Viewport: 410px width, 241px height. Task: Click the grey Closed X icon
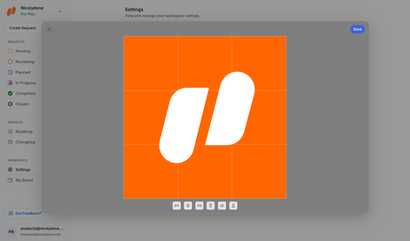(x=10, y=104)
